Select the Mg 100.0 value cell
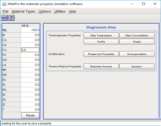The image size is (161, 126). [x=30, y=30]
